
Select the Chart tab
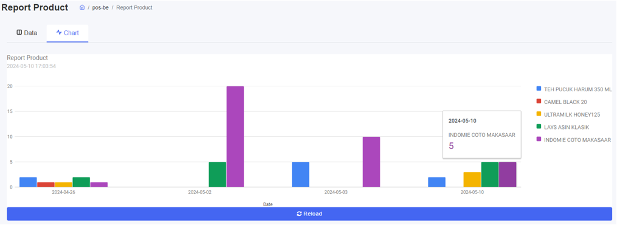[67, 33]
